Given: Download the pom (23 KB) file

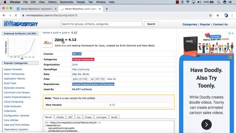Looking at the screenshot, I should [x=80, y=79].
